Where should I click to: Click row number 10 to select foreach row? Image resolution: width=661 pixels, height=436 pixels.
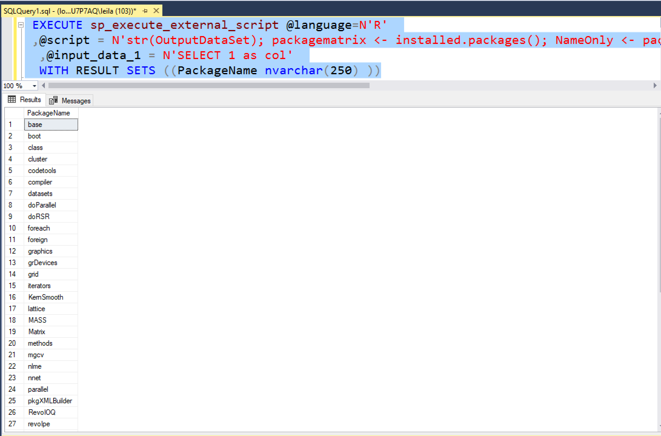(13, 228)
